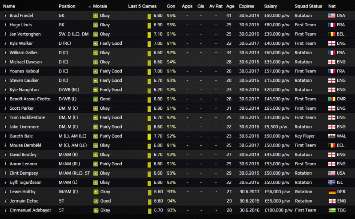
Task: Sort by Name column header
Action: pos(9,6)
